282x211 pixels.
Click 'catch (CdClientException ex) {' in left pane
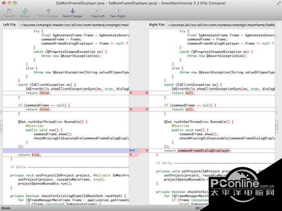pyautogui.click(x=47, y=85)
